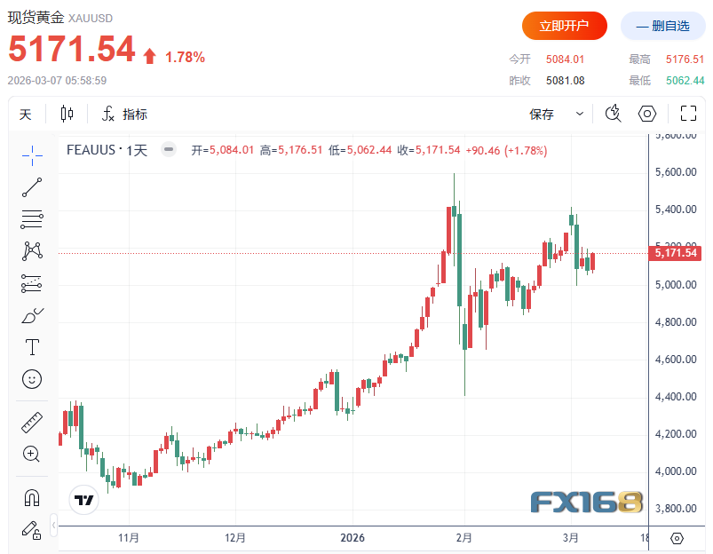Pick the text annotation tool
713x554 pixels.
pyautogui.click(x=32, y=347)
